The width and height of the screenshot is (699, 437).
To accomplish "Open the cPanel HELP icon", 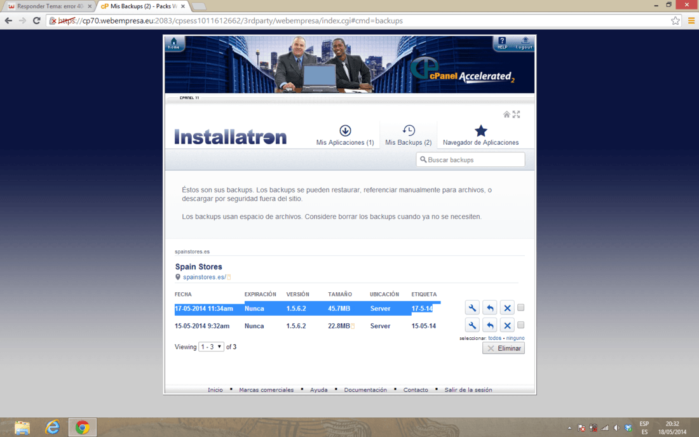I will click(502, 43).
